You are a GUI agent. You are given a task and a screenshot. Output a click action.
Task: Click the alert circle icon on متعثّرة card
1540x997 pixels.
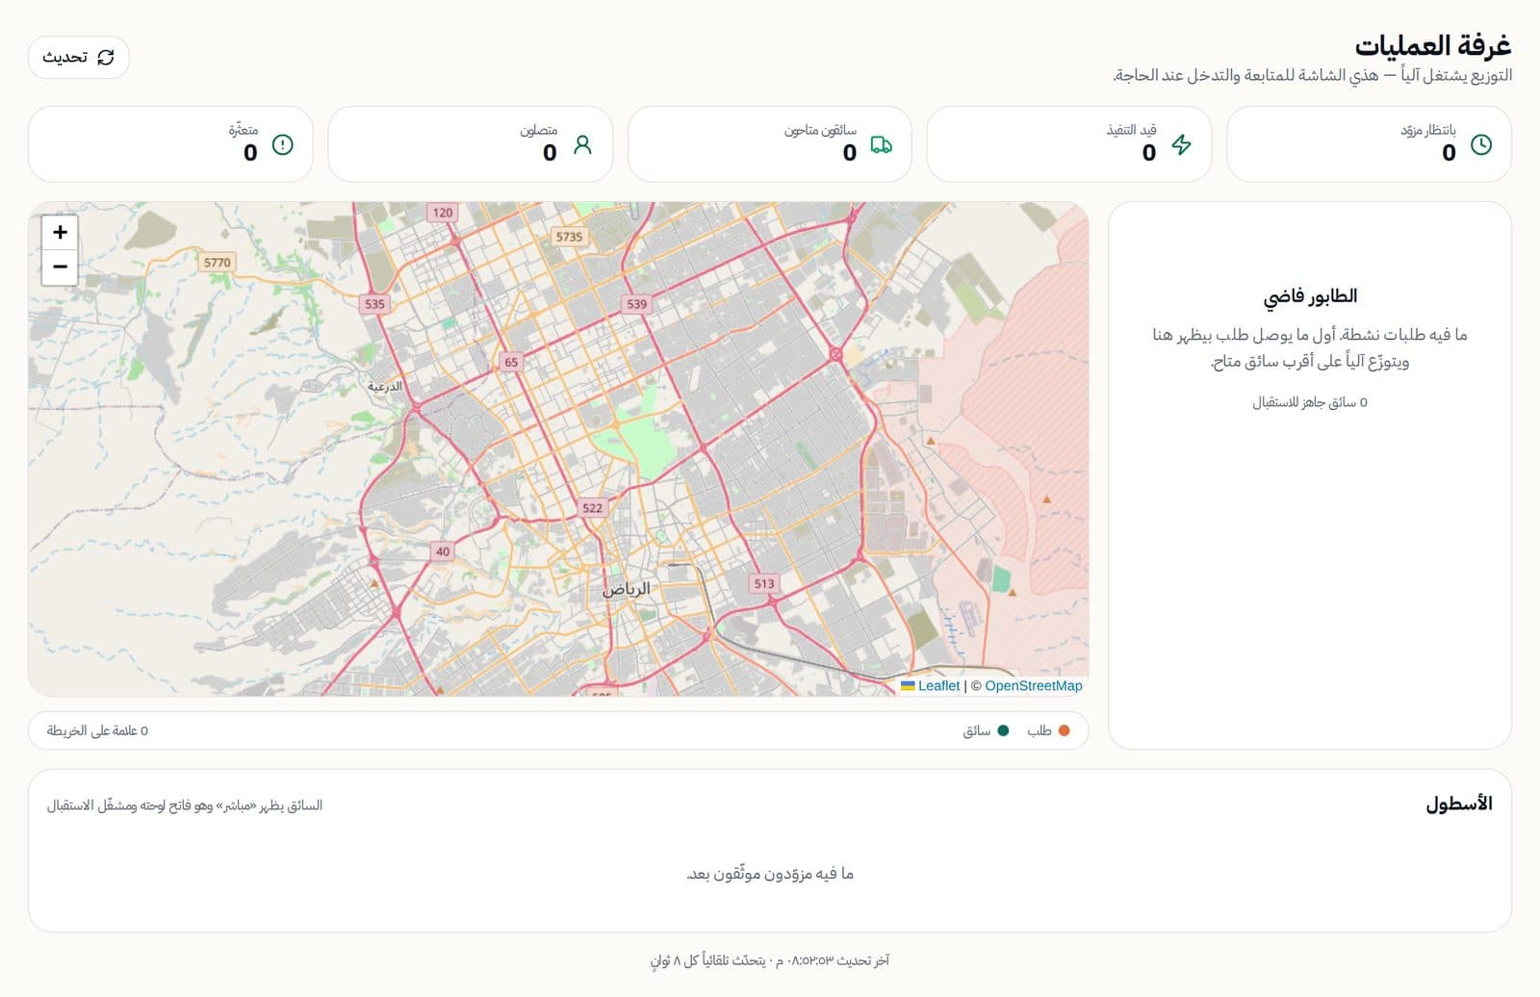[282, 144]
